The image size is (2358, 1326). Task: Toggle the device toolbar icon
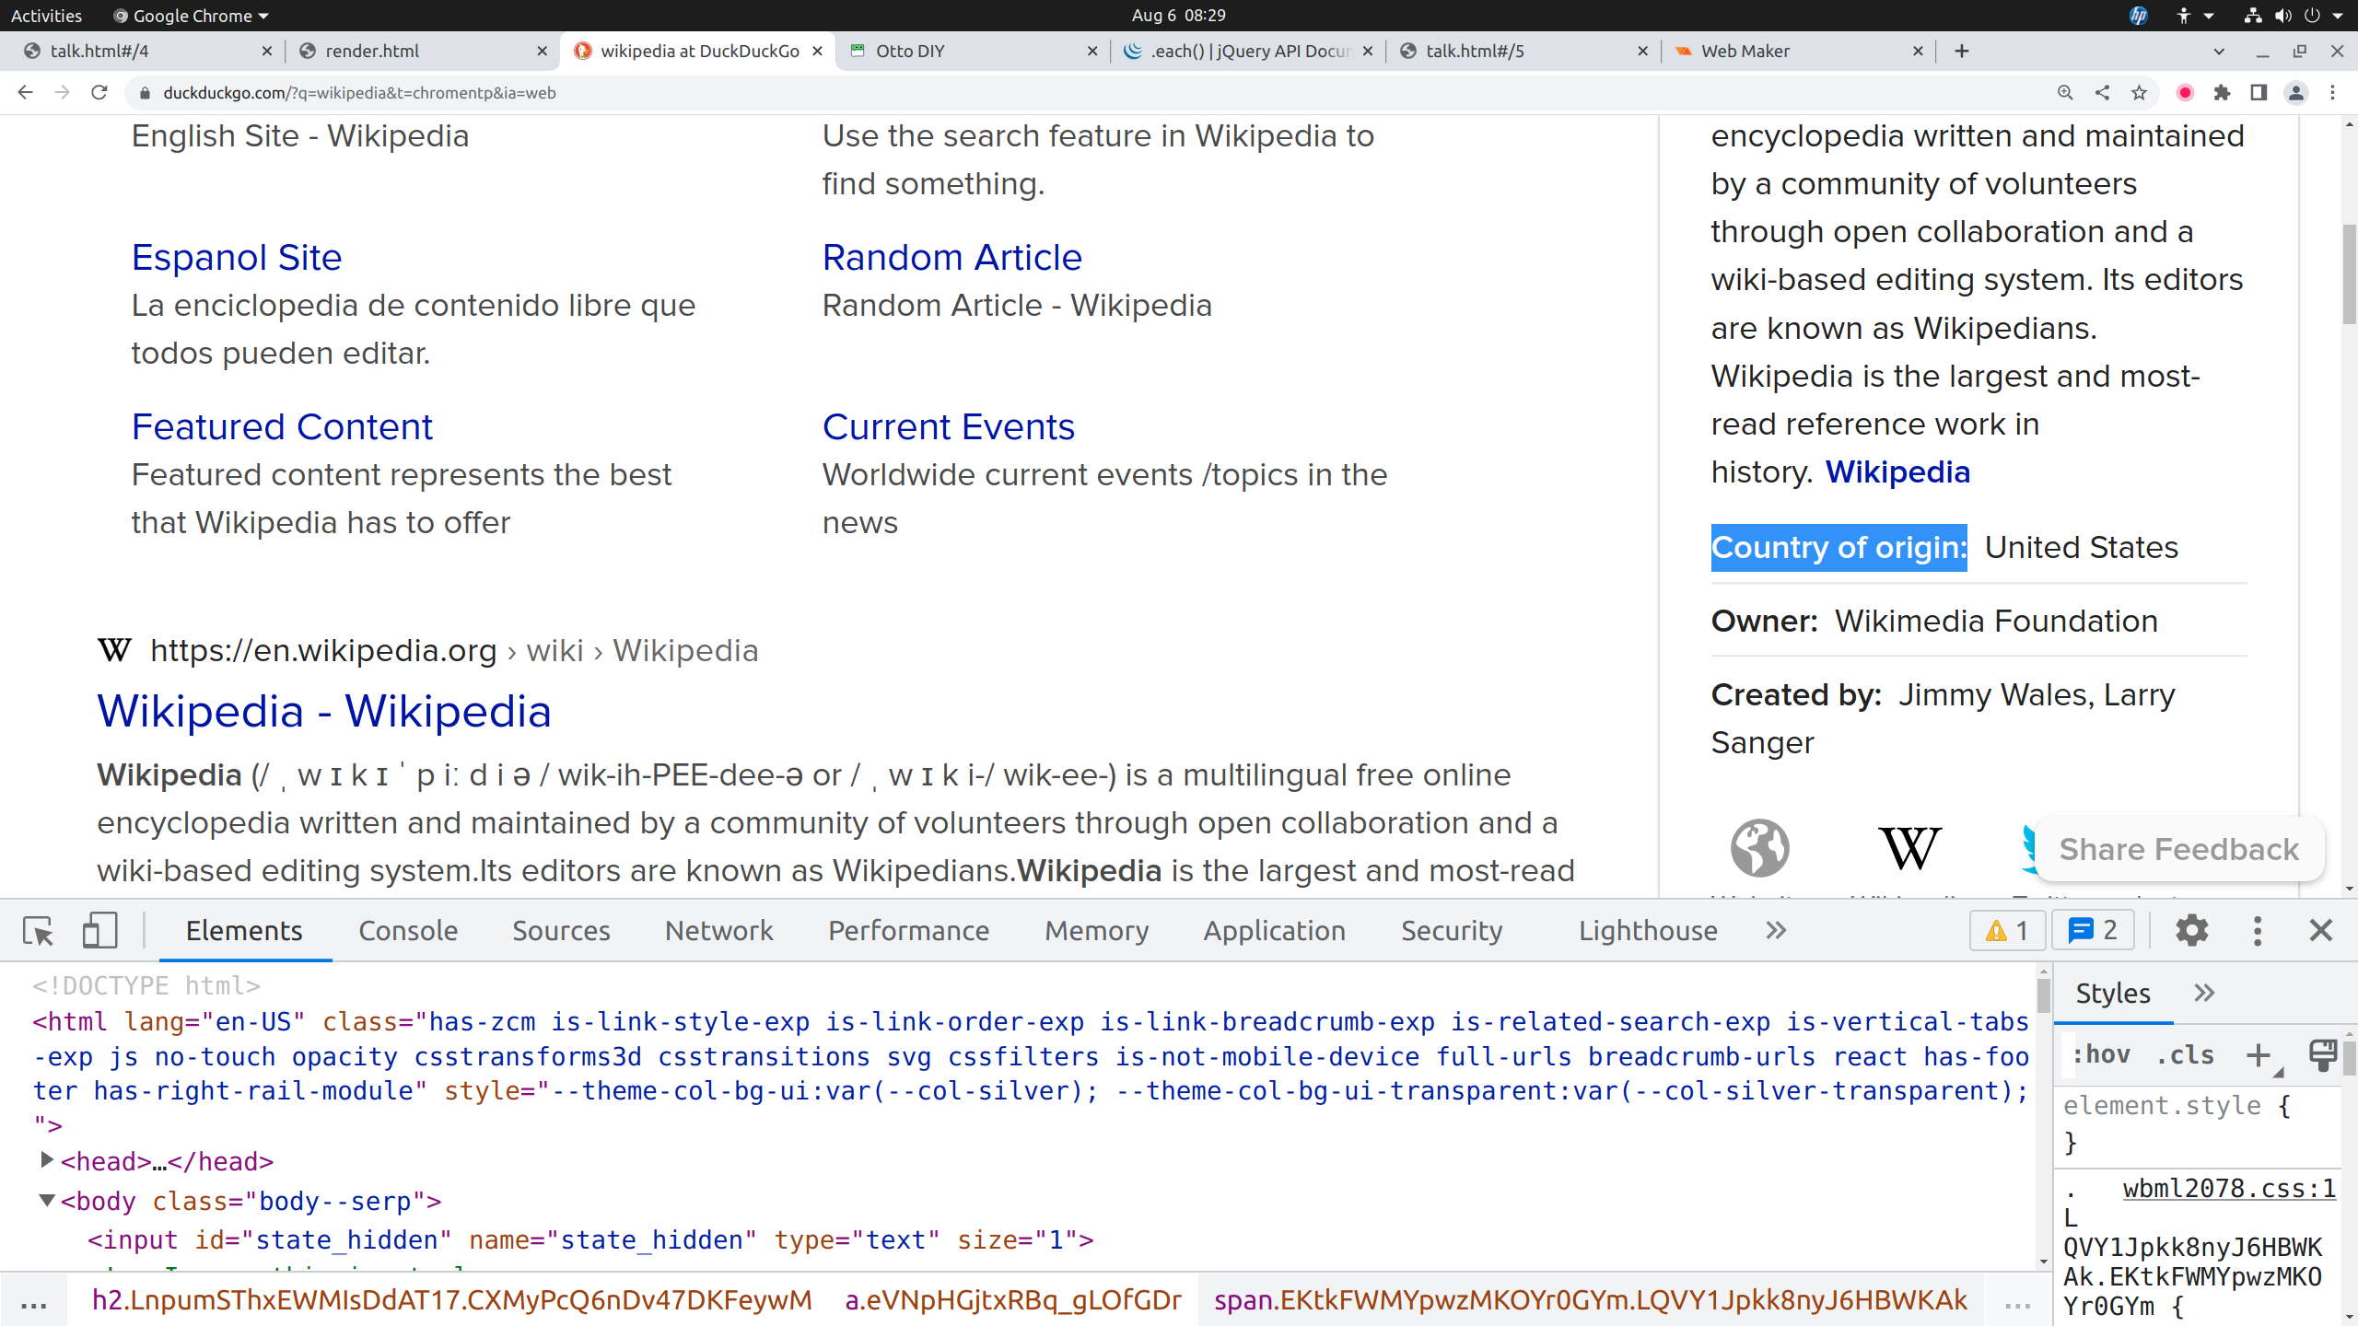click(x=99, y=931)
